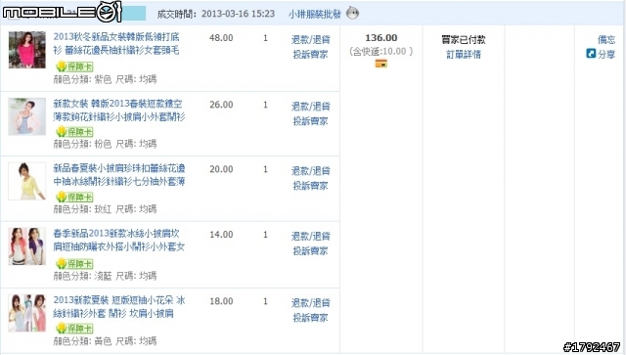Click the 買家已付款 status text
This screenshot has width=626, height=355.
click(x=464, y=39)
